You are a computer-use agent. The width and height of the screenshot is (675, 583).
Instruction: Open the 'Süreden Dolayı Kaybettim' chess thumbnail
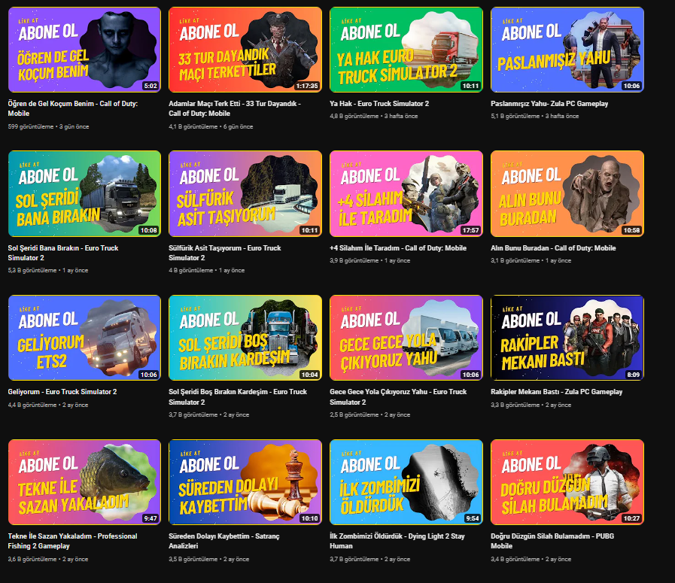click(245, 482)
